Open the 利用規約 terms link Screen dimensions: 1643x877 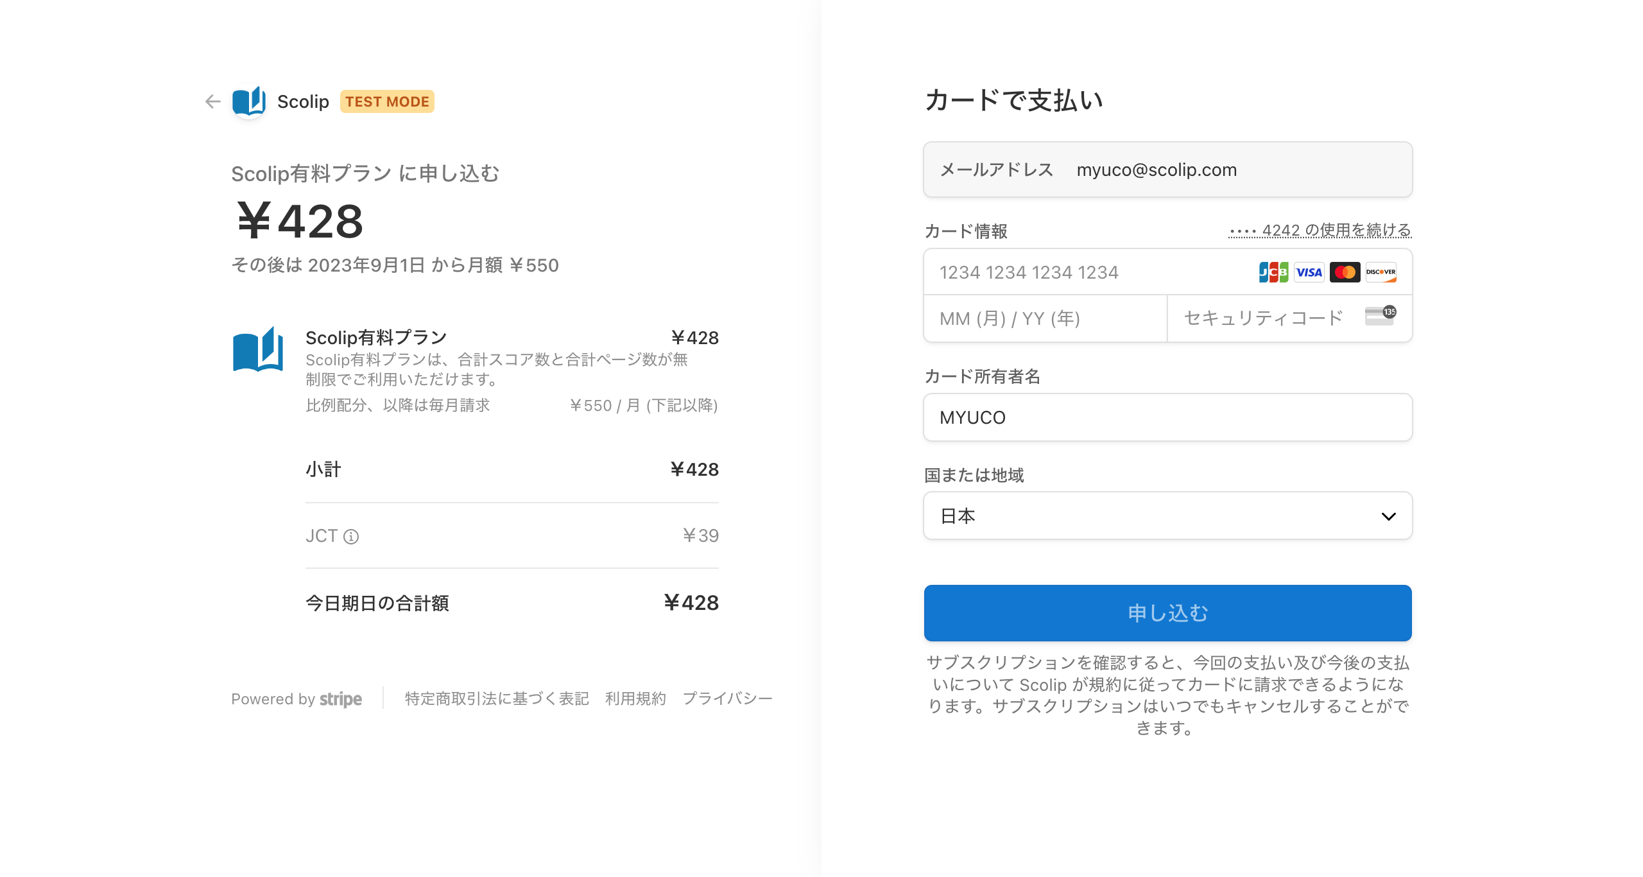coord(635,699)
